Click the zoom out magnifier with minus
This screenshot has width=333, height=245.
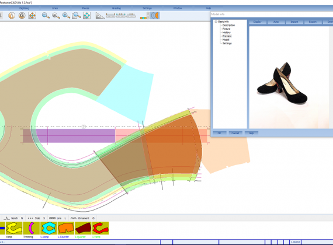click(x=46, y=16)
